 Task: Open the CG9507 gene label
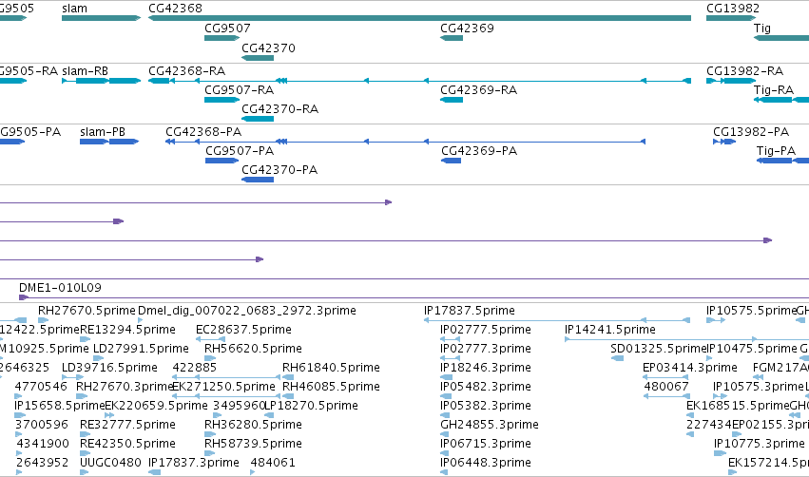227,28
